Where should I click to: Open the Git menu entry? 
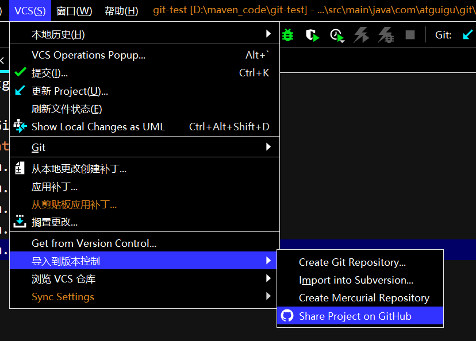144,148
